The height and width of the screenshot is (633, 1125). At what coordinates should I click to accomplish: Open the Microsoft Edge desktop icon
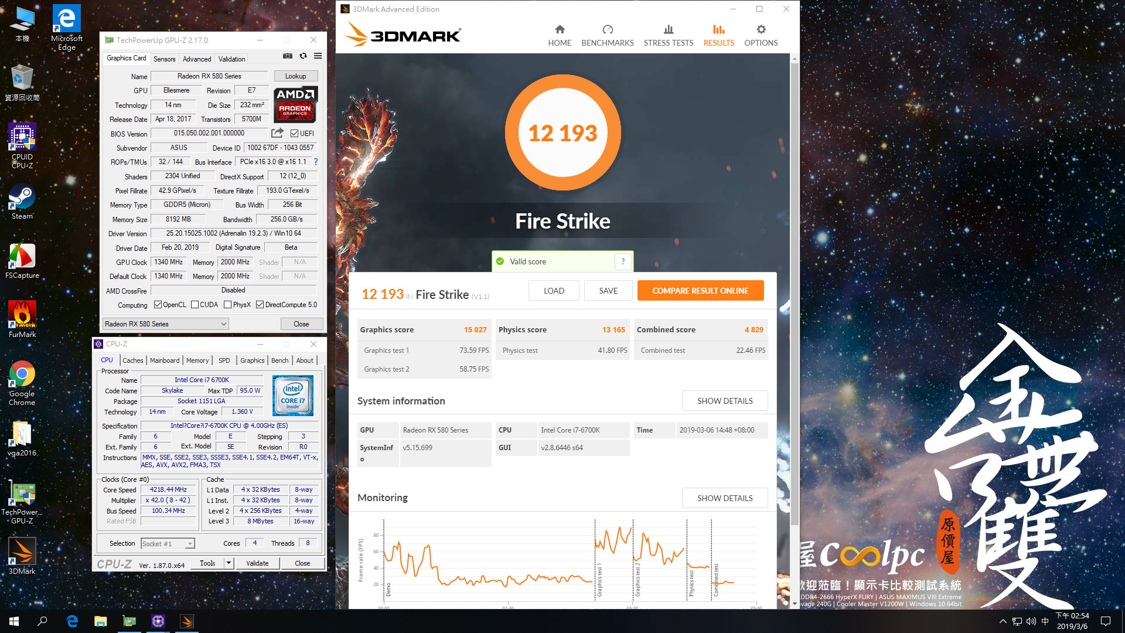pos(67,28)
